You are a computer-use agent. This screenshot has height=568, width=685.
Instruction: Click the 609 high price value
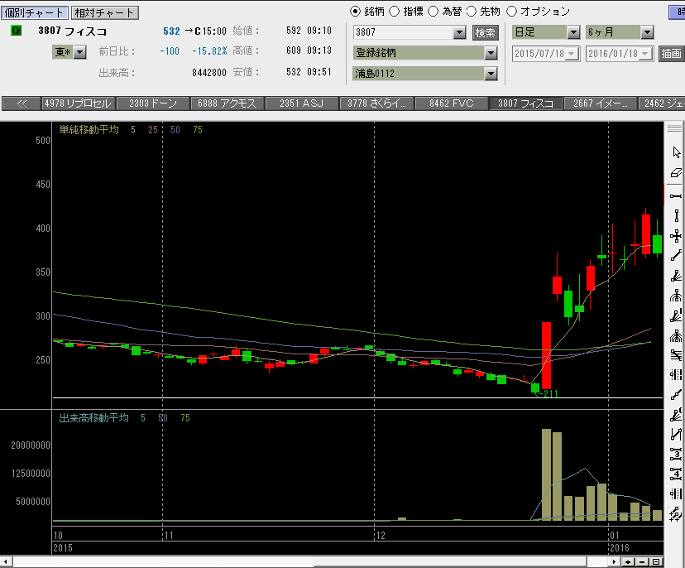pyautogui.click(x=294, y=51)
